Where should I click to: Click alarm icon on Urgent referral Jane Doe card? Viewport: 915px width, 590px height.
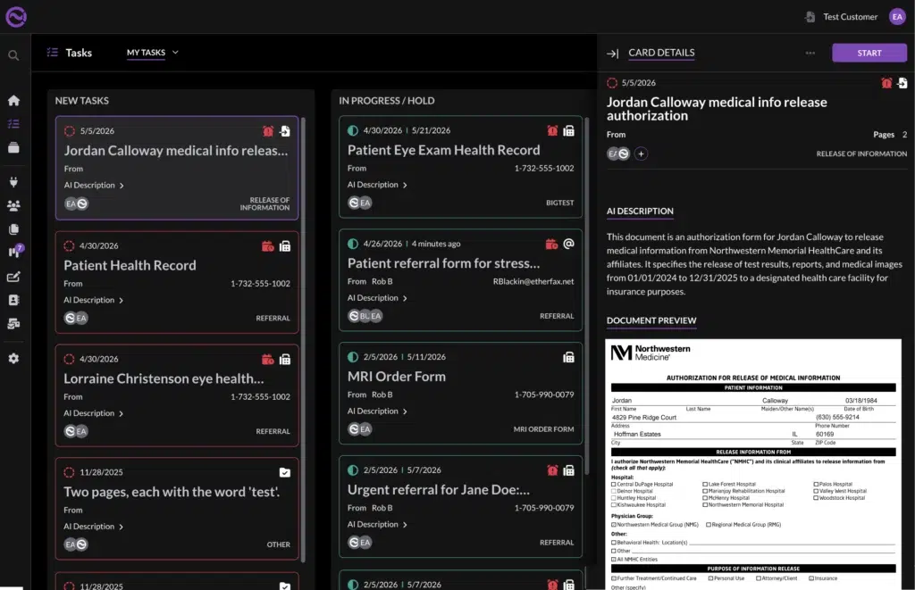point(552,470)
